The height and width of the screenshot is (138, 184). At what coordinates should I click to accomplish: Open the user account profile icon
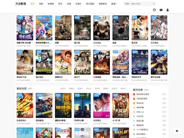168,10
